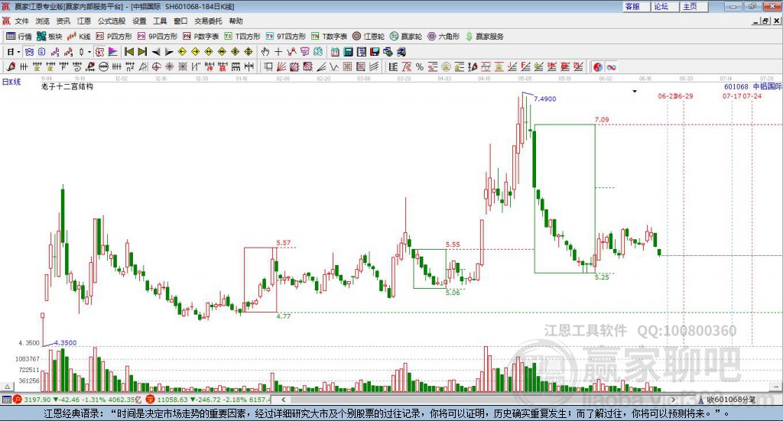Click the table grid icon in status bar

point(6,400)
